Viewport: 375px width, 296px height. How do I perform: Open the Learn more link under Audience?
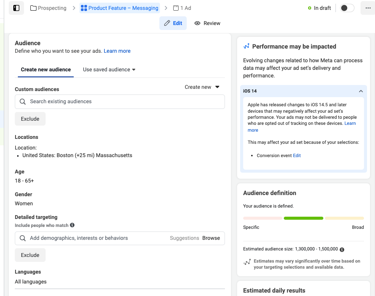[x=117, y=51]
